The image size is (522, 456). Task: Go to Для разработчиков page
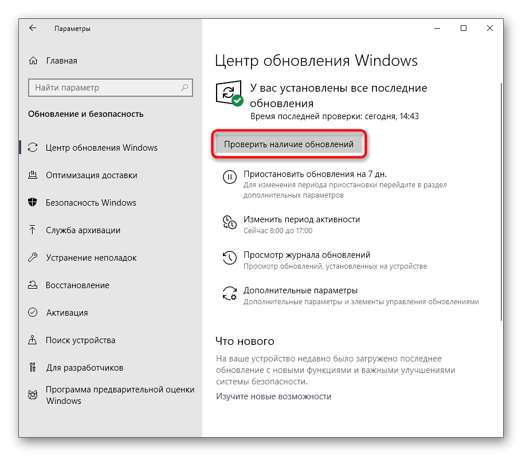click(84, 368)
